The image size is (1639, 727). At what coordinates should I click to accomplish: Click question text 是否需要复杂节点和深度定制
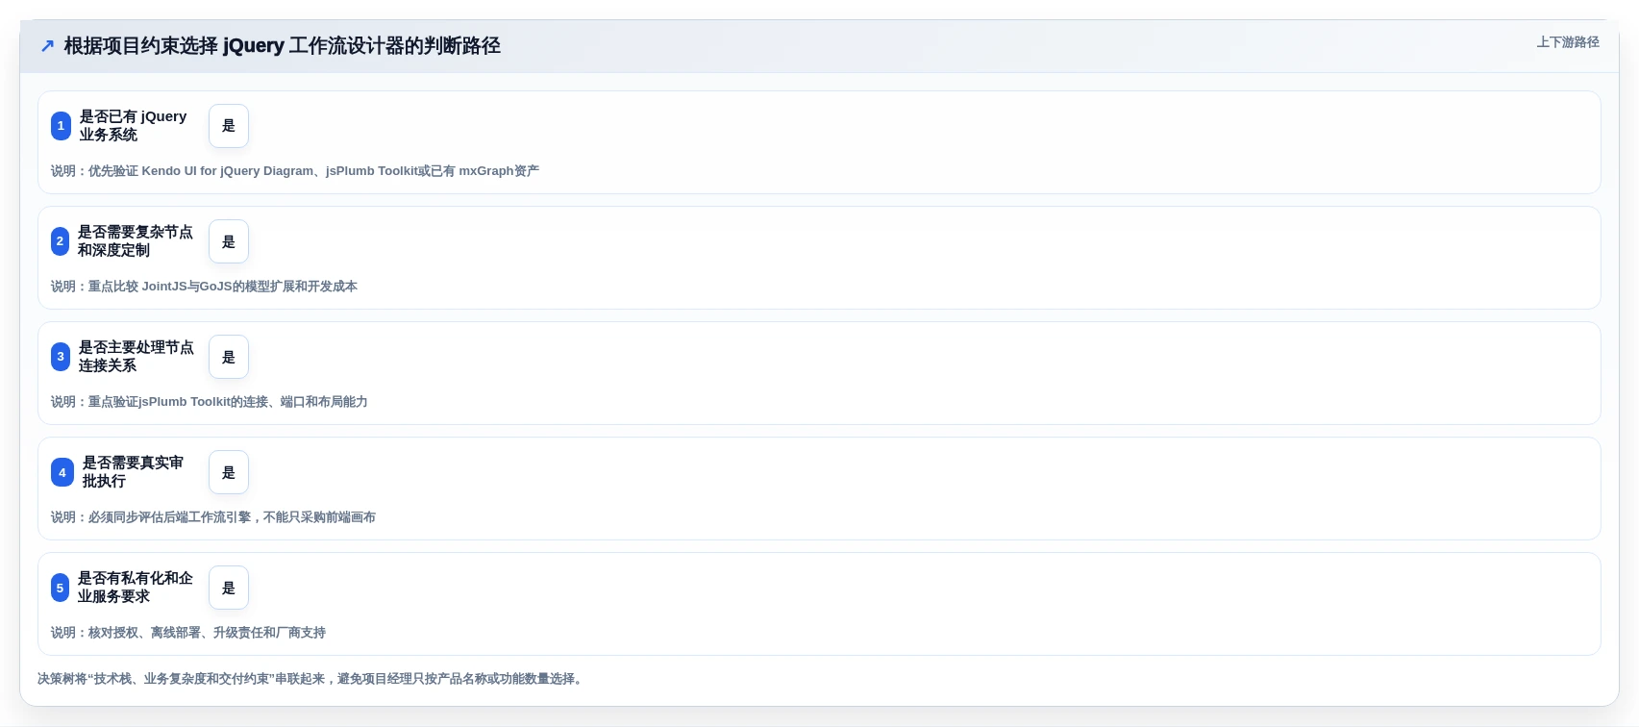(x=136, y=241)
